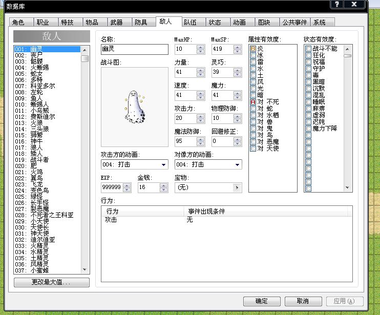Toggle the 炎 element efficiency box

tap(253, 49)
